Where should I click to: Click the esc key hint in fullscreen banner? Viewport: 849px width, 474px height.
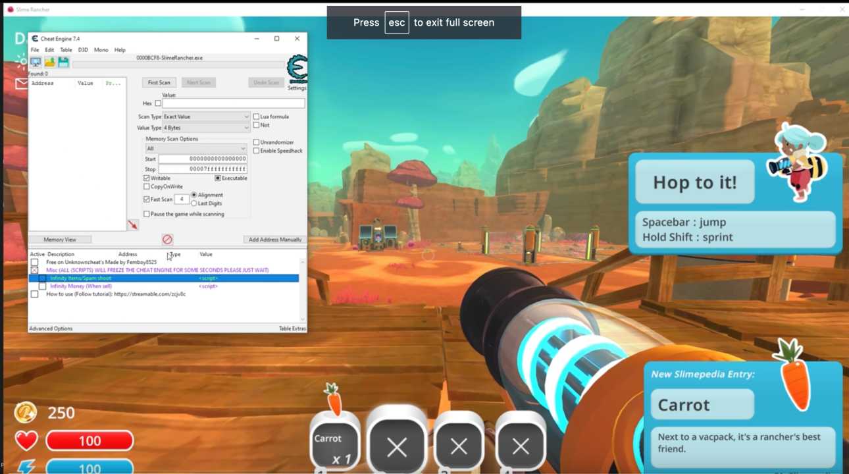point(397,22)
